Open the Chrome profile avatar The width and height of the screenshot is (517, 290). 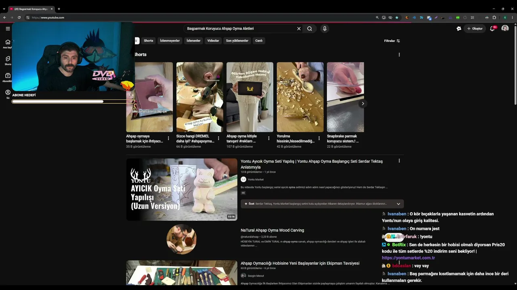point(504,18)
